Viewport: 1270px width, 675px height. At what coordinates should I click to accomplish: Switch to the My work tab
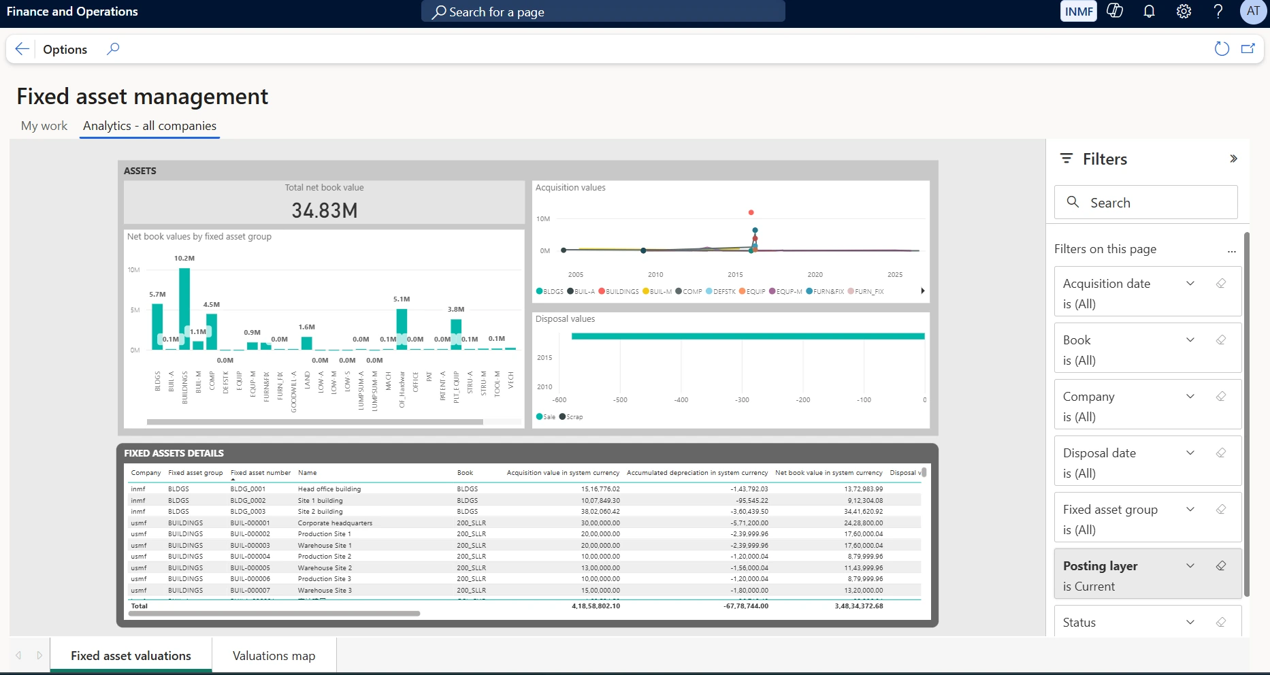tap(44, 126)
